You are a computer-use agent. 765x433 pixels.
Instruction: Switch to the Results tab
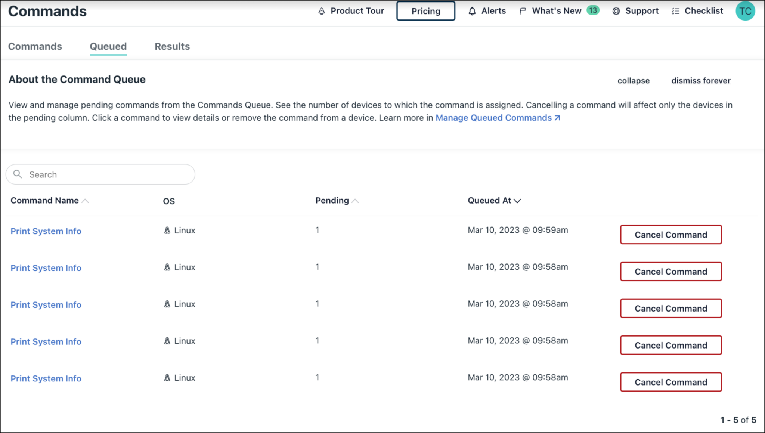172,46
